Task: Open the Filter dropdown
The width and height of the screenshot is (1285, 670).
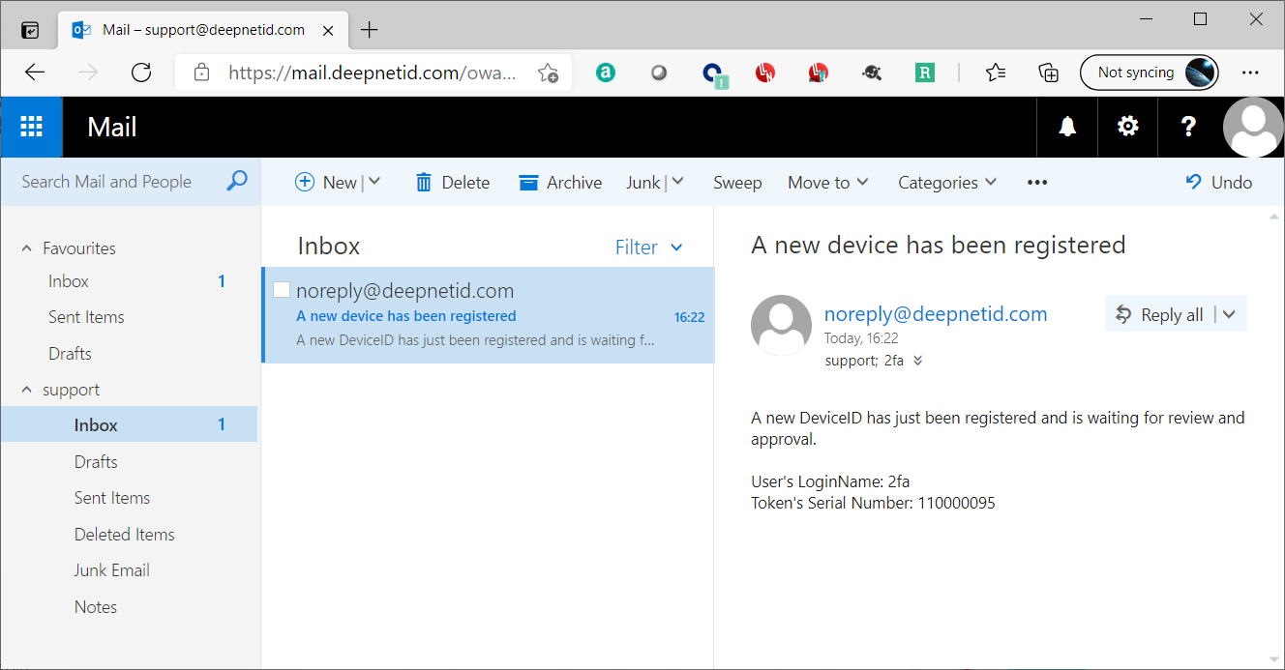Action: pyautogui.click(x=648, y=248)
